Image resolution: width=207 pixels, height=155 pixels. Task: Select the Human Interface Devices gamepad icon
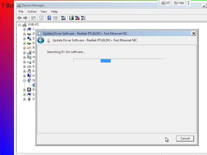(29, 57)
